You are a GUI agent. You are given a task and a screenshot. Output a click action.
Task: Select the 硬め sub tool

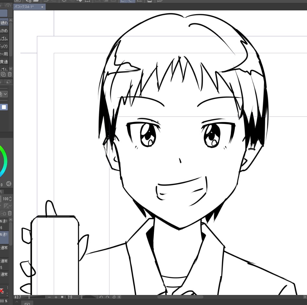coord(4,23)
